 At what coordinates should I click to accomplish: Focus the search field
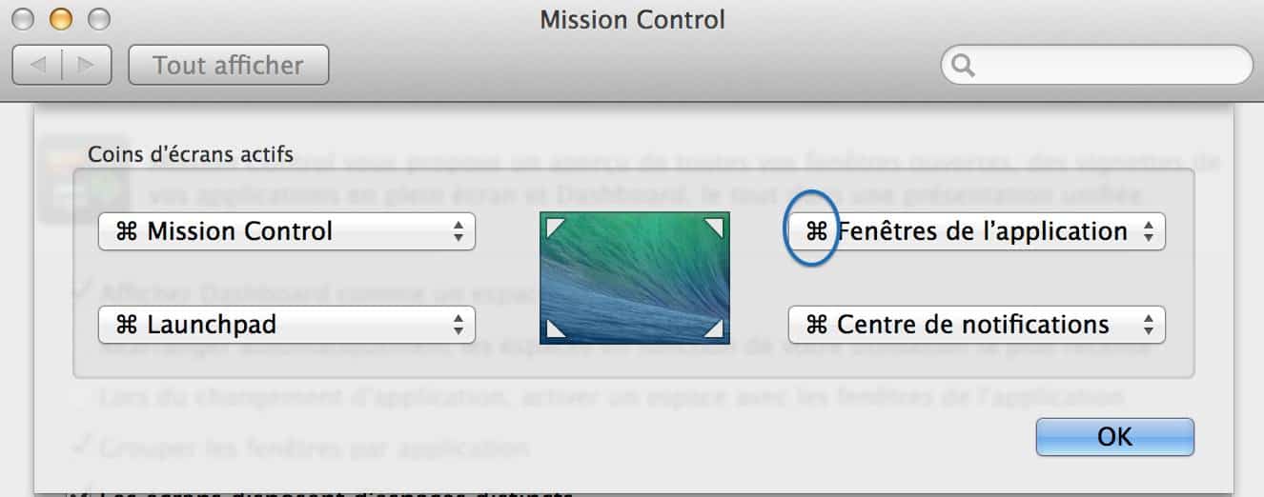coord(1096,66)
